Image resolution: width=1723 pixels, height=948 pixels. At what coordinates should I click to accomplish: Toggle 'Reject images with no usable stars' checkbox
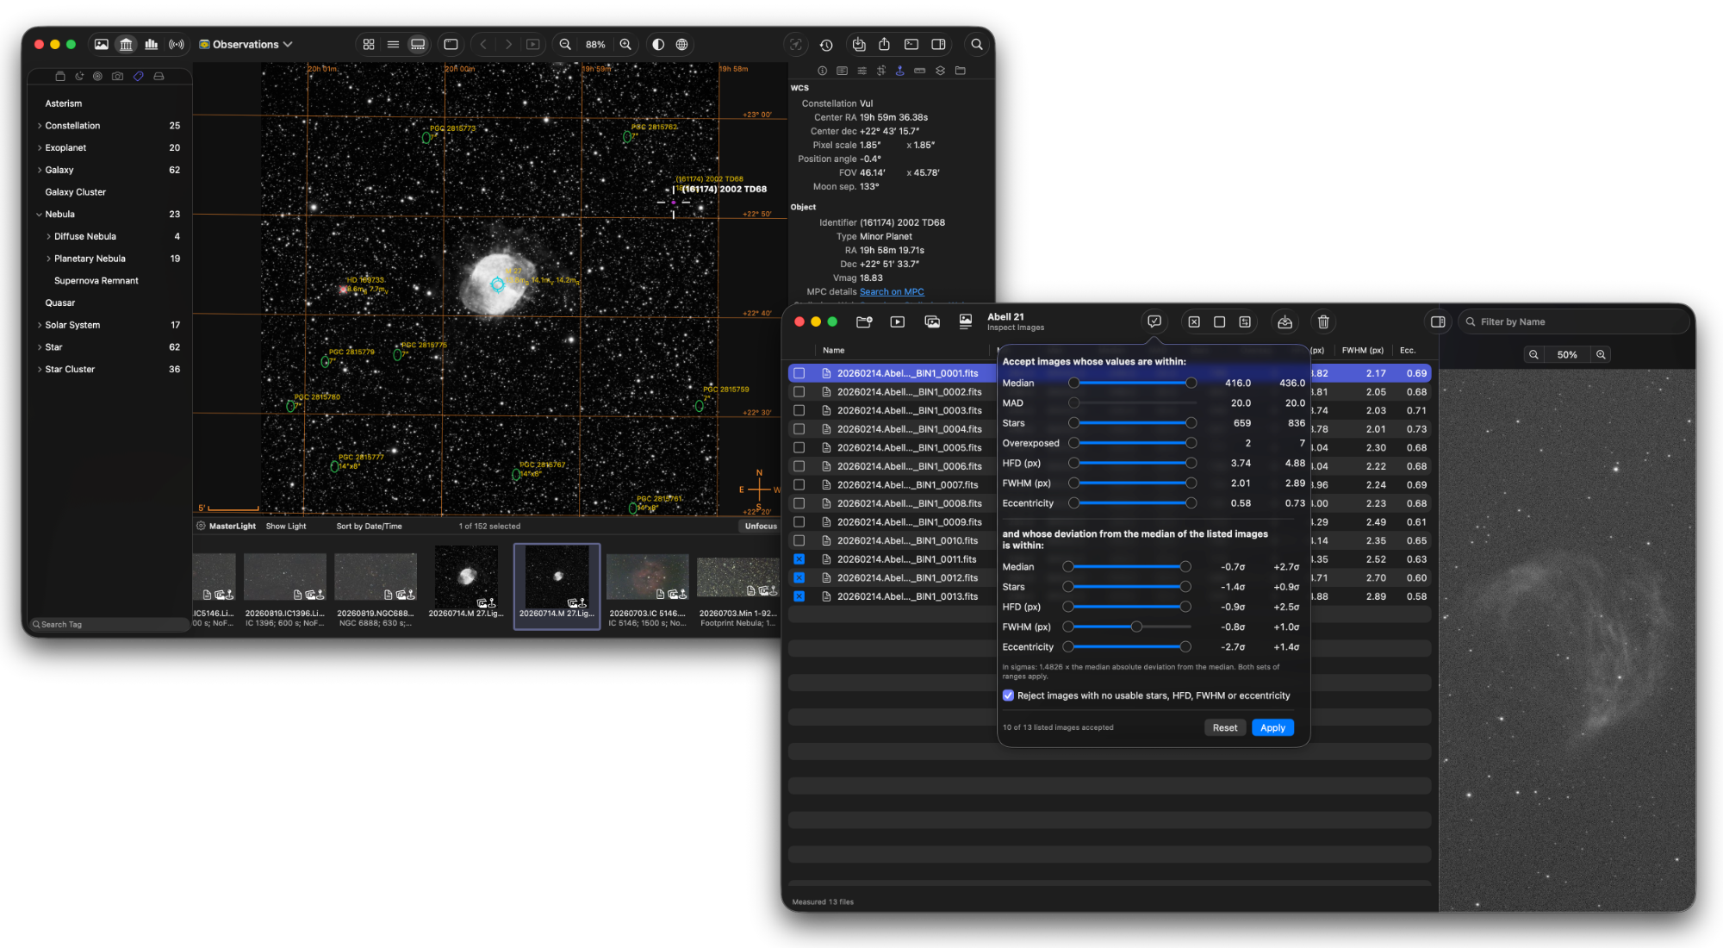click(1008, 695)
